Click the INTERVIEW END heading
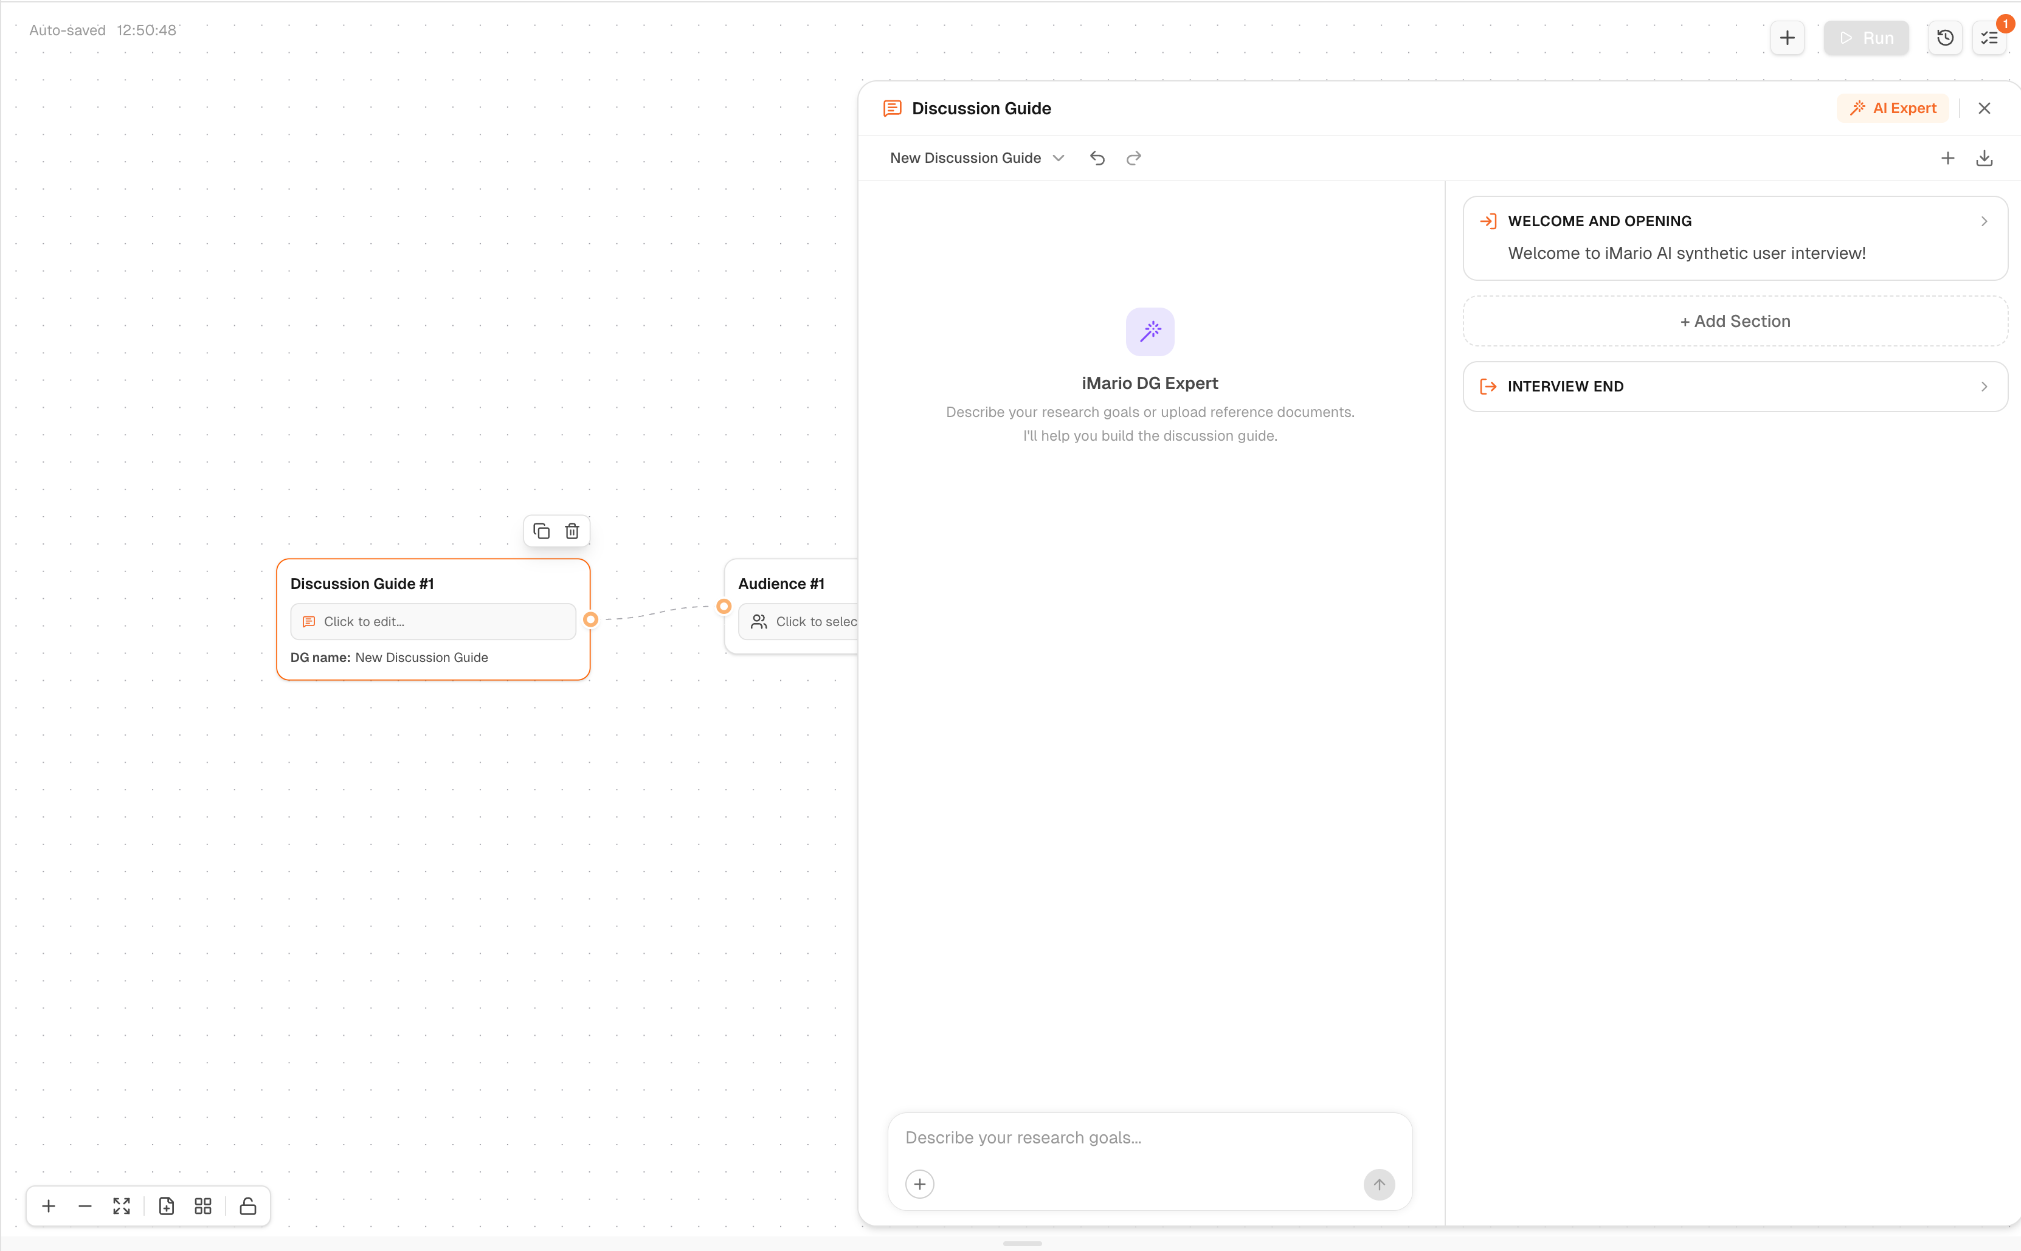This screenshot has width=2021, height=1251. [x=1565, y=387]
